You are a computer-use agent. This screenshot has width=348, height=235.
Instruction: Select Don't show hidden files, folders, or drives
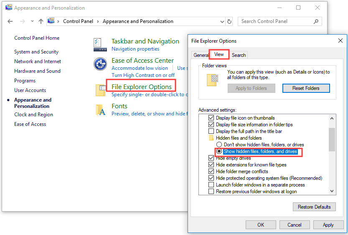(x=219, y=145)
